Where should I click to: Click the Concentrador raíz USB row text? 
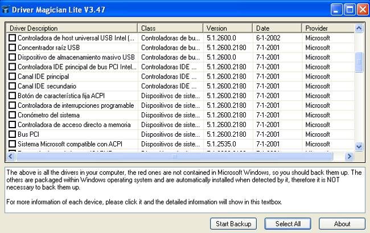tap(48, 48)
